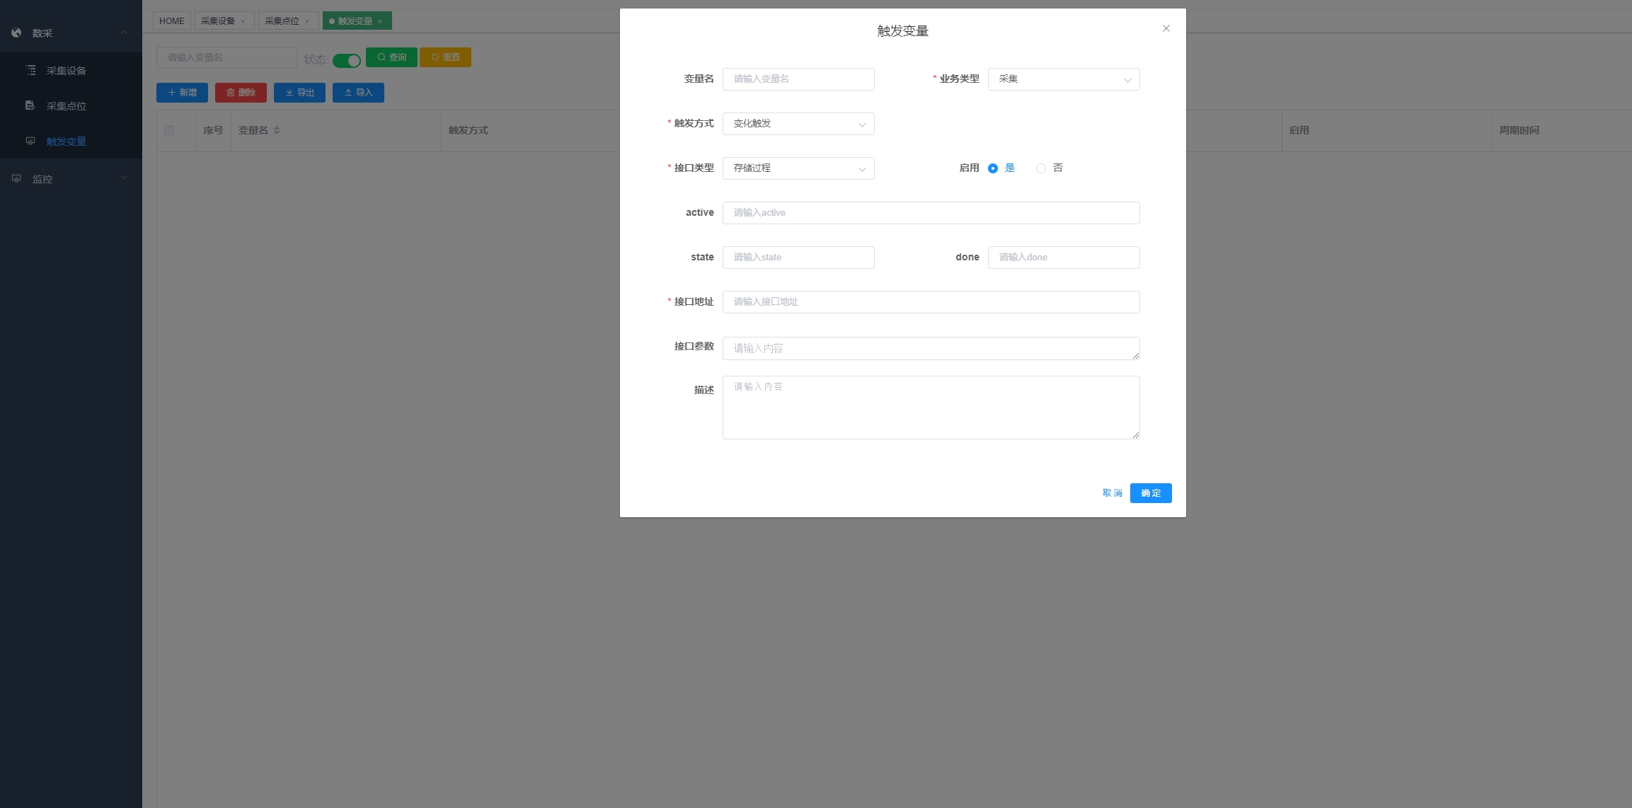Click the active input field
This screenshot has width=1632, height=808.
coord(931,213)
